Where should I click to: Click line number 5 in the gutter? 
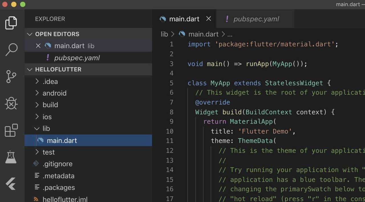pyautogui.click(x=171, y=83)
